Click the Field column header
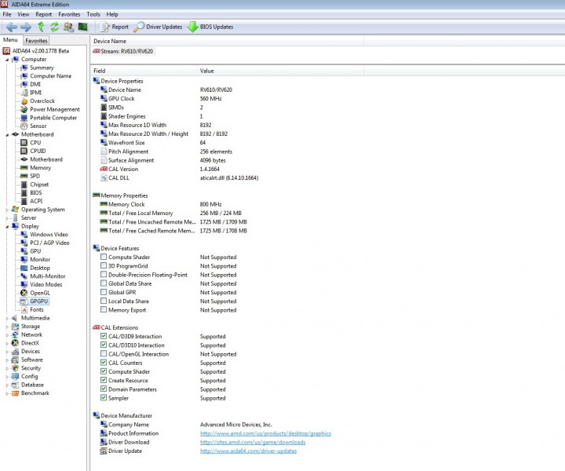 pyautogui.click(x=144, y=71)
